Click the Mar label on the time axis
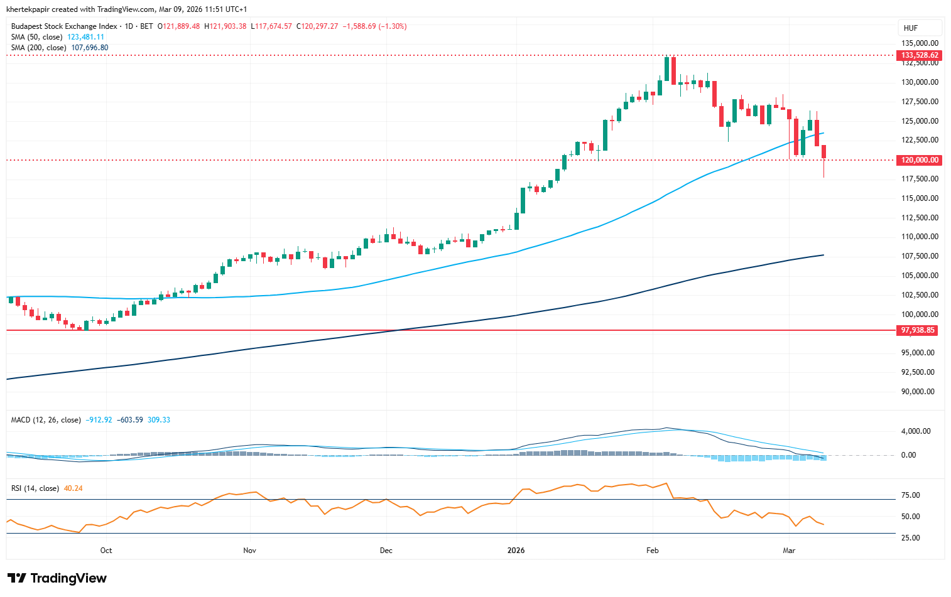 click(789, 551)
